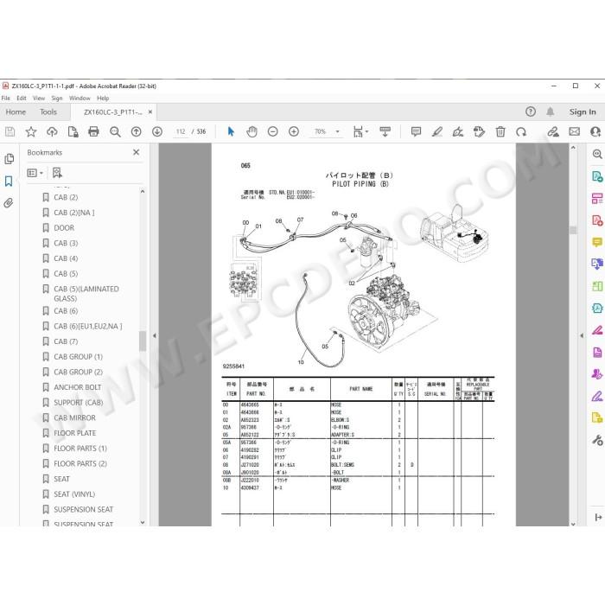The height and width of the screenshot is (605, 605).
Task: Click the Rotate page icon
Action: pyautogui.click(x=521, y=132)
